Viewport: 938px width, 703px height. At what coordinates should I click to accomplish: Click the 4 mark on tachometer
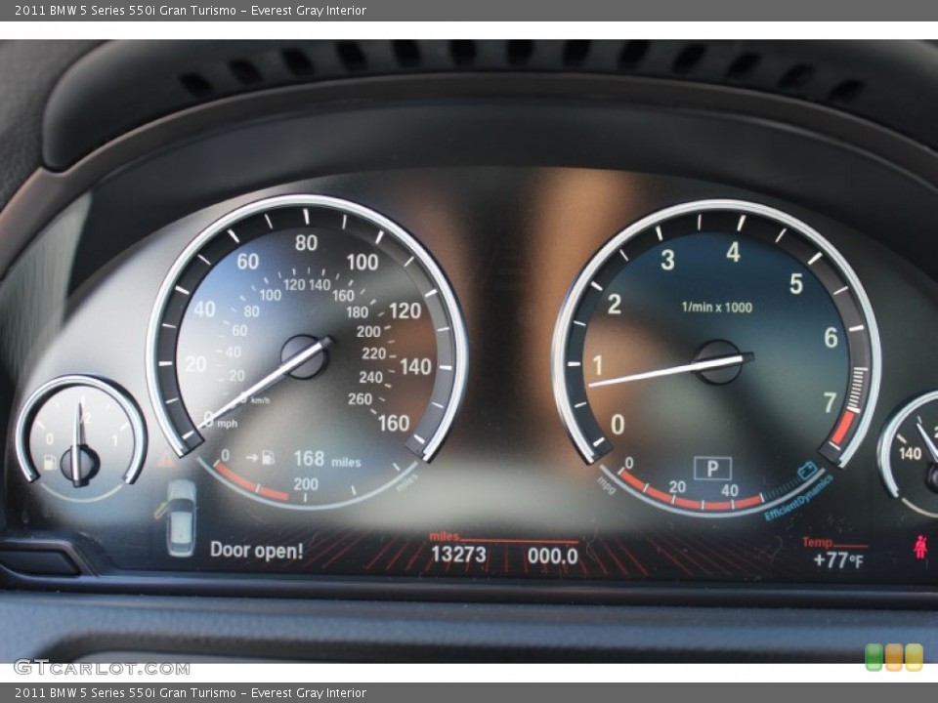click(733, 252)
